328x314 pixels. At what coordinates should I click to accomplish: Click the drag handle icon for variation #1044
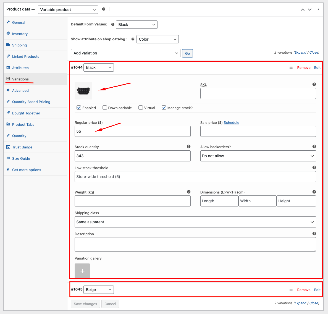click(x=291, y=68)
